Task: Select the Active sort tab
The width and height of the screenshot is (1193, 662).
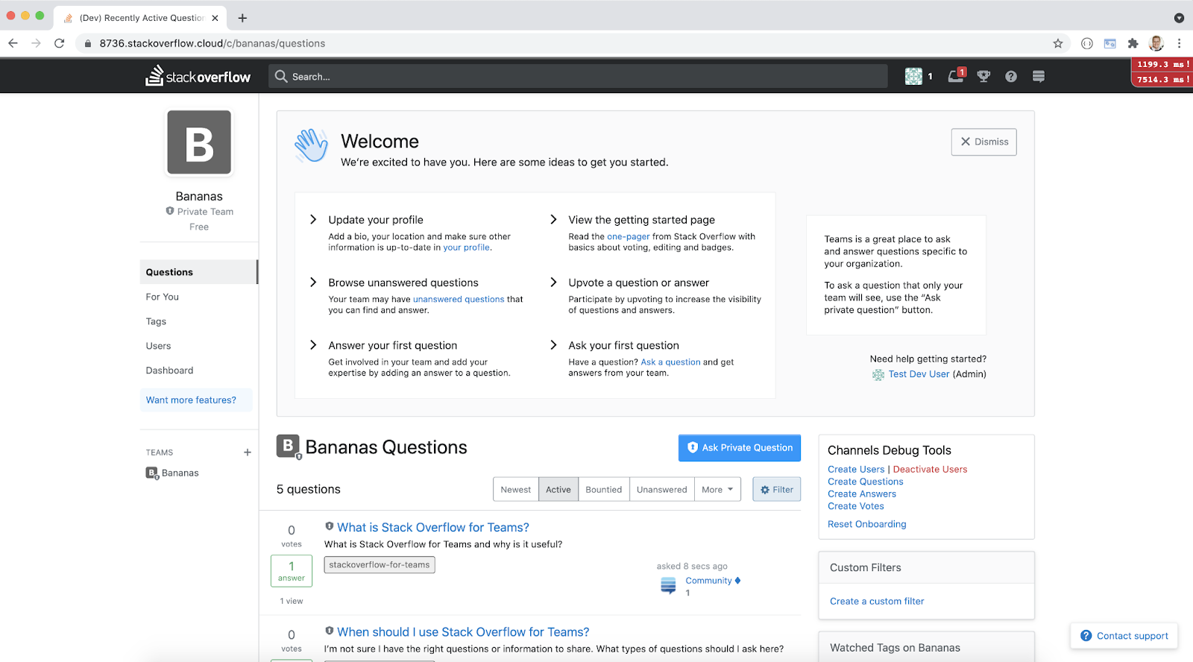Action: (x=558, y=490)
